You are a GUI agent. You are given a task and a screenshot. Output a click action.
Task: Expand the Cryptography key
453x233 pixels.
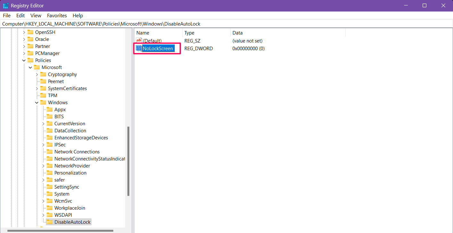[x=37, y=74]
